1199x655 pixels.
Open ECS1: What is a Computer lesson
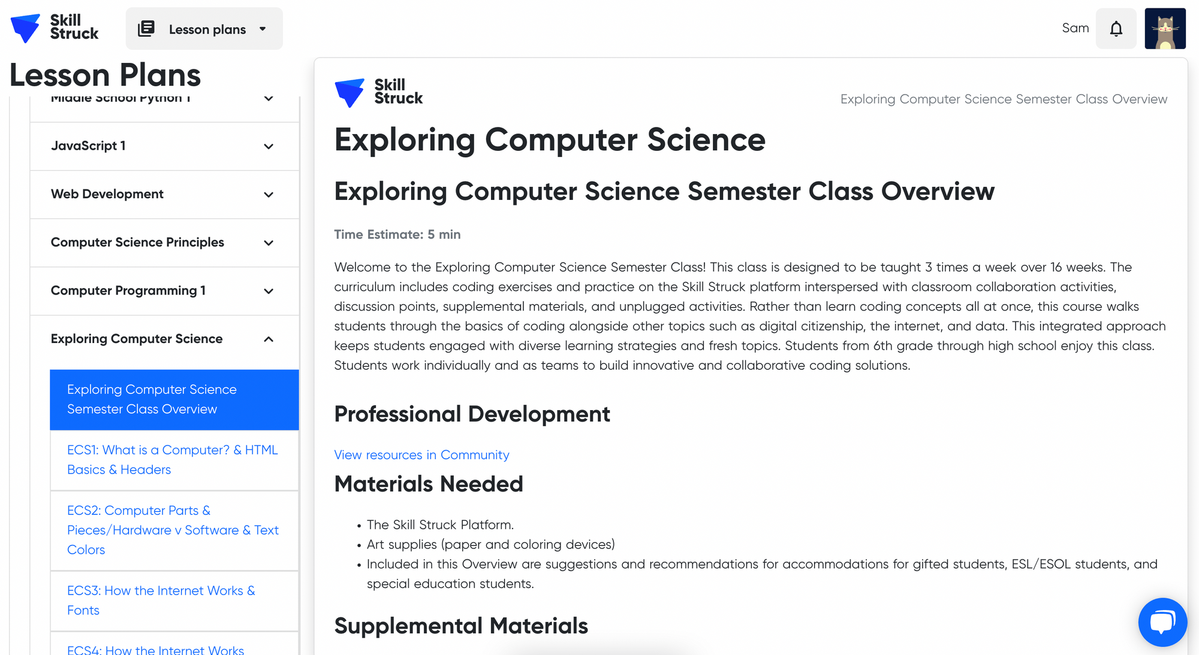point(174,460)
